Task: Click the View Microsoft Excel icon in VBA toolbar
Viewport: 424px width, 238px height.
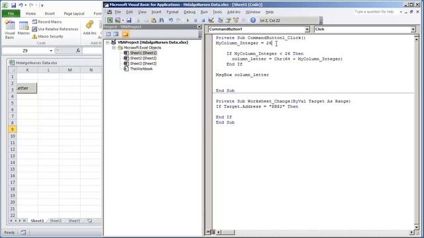Action: click(110, 20)
